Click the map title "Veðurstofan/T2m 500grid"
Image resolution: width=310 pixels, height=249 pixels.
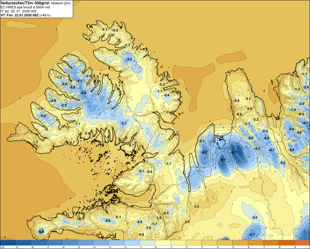25,3
